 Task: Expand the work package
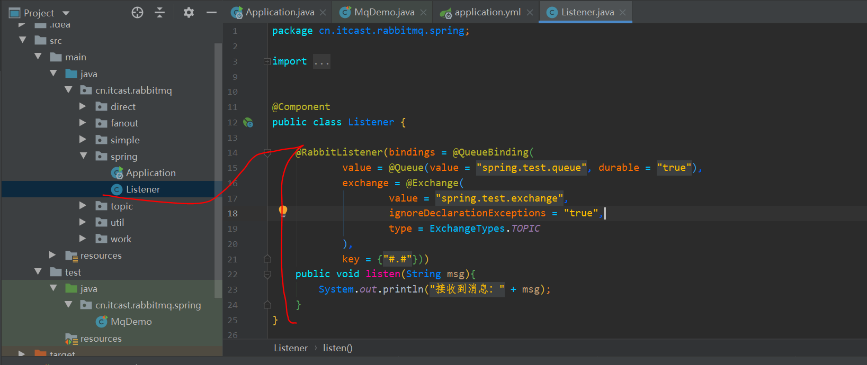(x=83, y=239)
